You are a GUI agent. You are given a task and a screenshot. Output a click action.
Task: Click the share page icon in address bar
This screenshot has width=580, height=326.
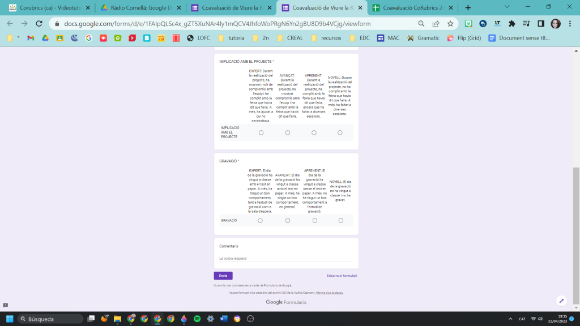click(436, 24)
